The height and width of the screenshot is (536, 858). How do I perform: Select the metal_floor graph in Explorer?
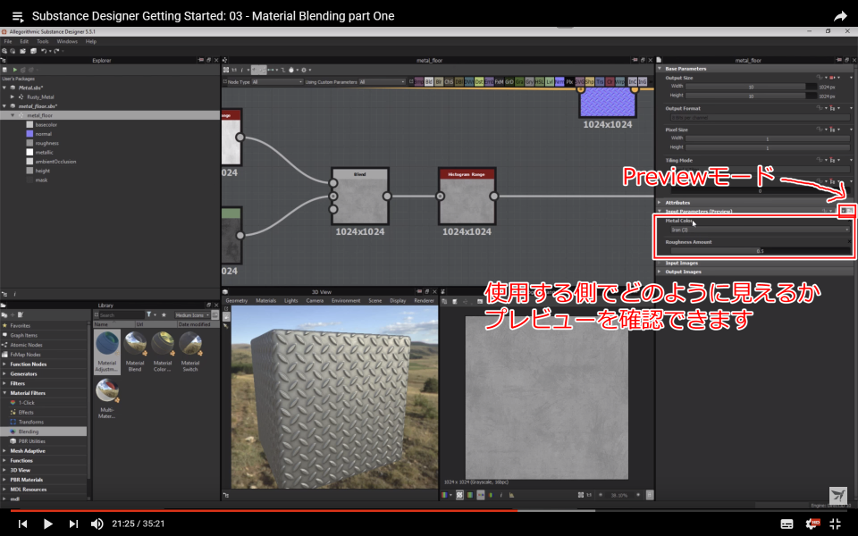[x=109, y=115]
